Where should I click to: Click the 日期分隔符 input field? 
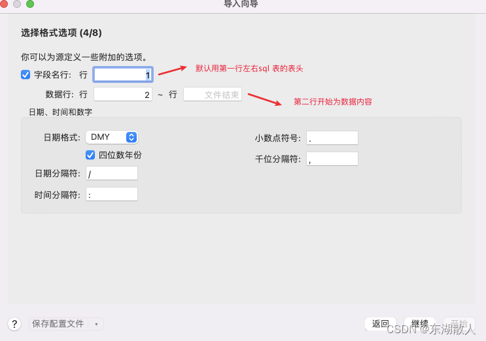pos(112,173)
